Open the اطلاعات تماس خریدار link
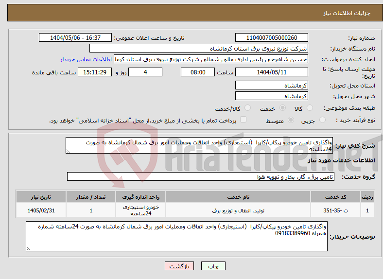Image resolution: width=383 pixels, height=279 pixels. (86, 59)
